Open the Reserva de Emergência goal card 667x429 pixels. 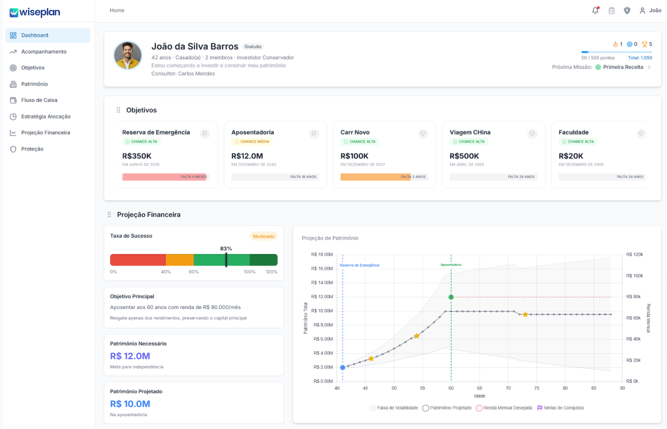pos(166,155)
